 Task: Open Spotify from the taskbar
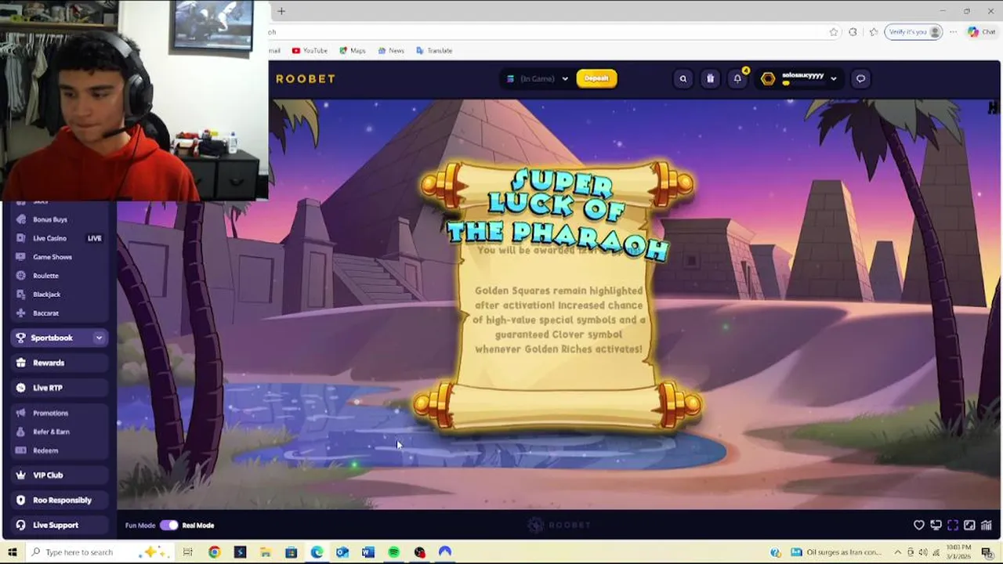pos(393,552)
